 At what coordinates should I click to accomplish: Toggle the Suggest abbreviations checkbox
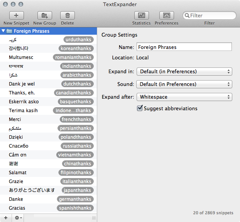tap(140, 108)
